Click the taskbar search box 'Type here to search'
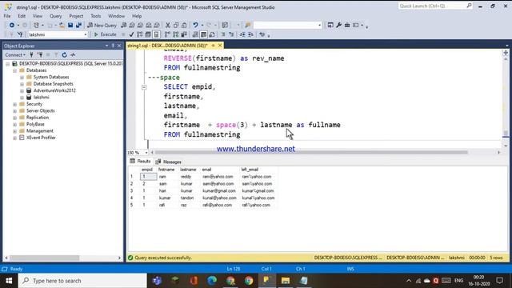512x288 pixels. 82,281
